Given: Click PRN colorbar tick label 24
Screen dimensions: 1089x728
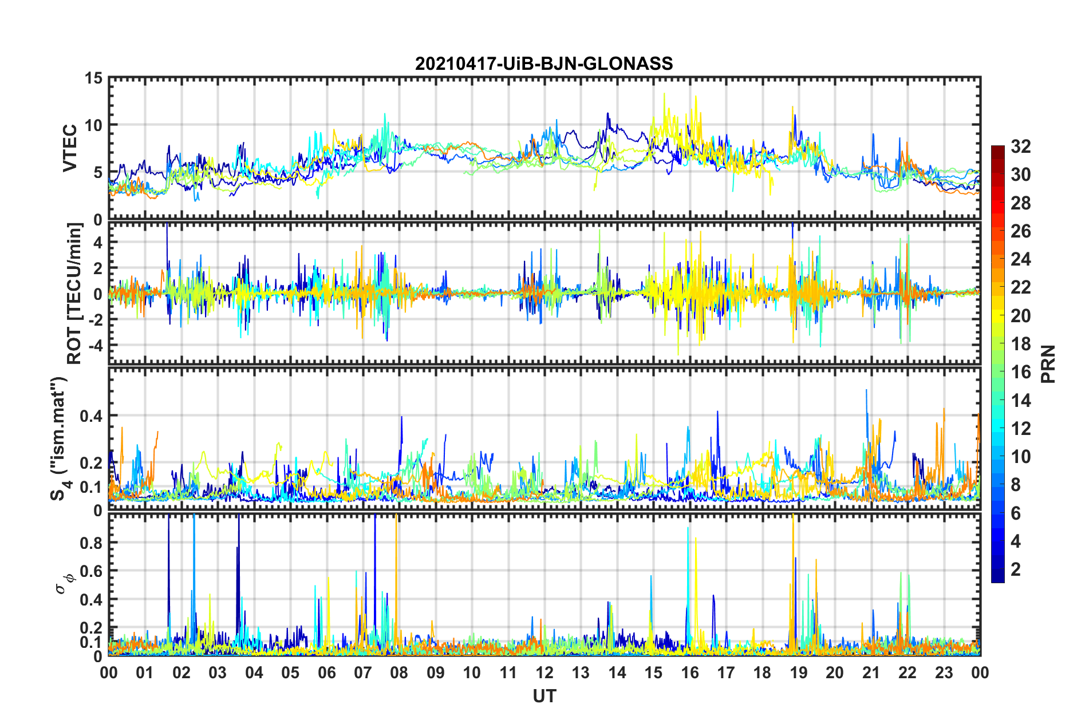Looking at the screenshot, I should point(1020,259).
